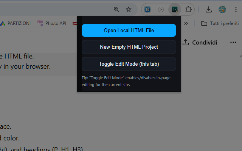Open the PARTIZIONI bookmark
Screen dimensions: 242x151
[15, 23]
